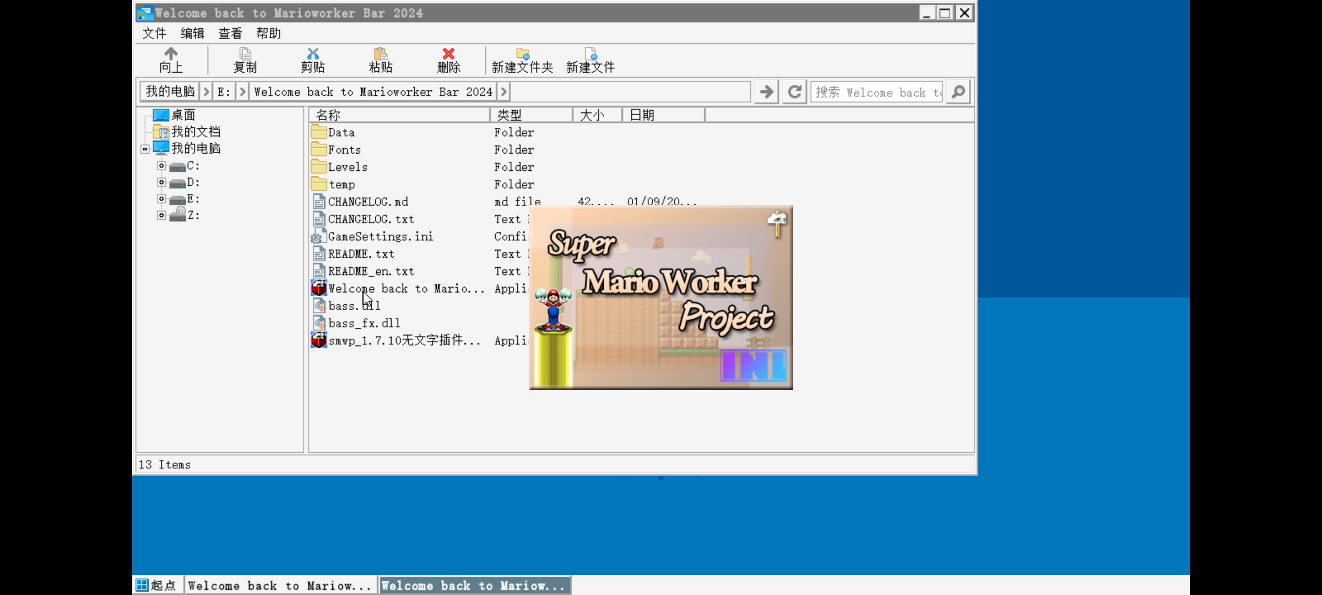
Task: Create a new file with 新建文件
Action: [590, 59]
